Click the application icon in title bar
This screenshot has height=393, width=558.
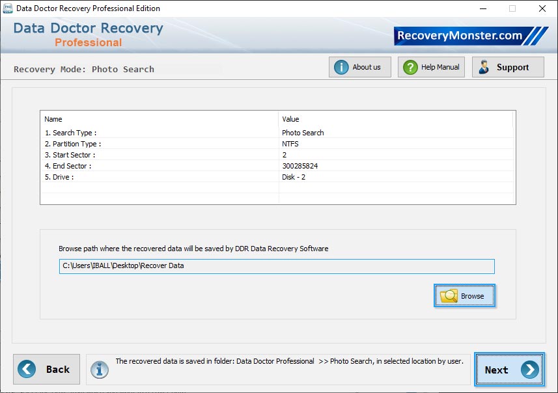point(8,8)
